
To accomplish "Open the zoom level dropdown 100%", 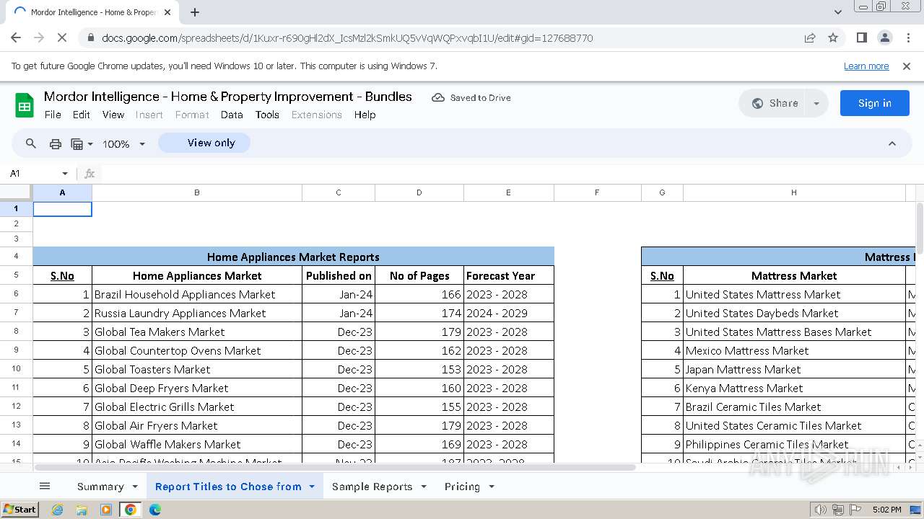I will click(x=124, y=144).
